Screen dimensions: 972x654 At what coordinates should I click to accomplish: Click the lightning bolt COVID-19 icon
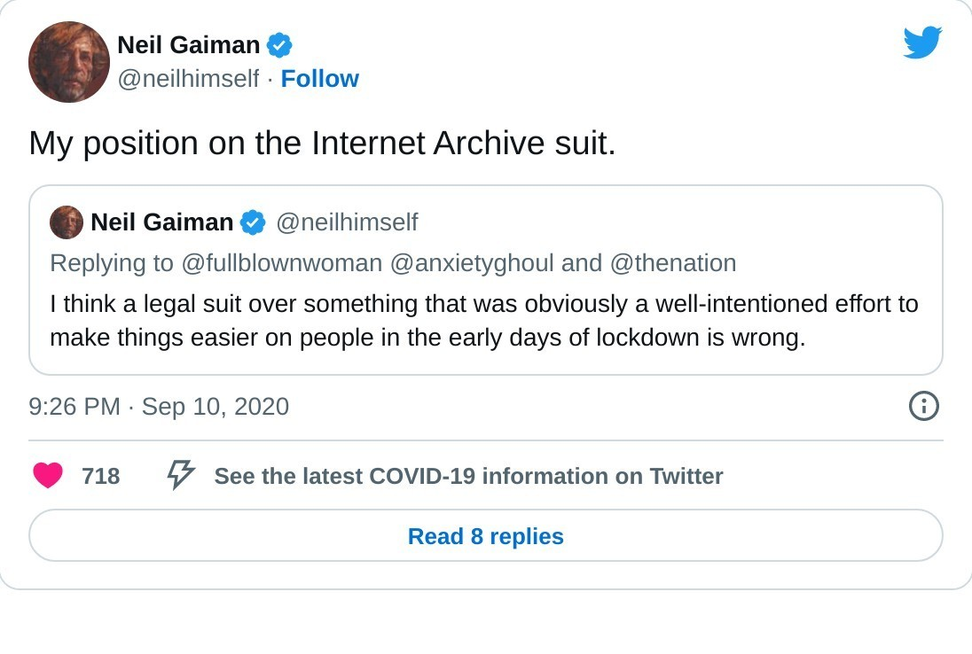pos(181,475)
